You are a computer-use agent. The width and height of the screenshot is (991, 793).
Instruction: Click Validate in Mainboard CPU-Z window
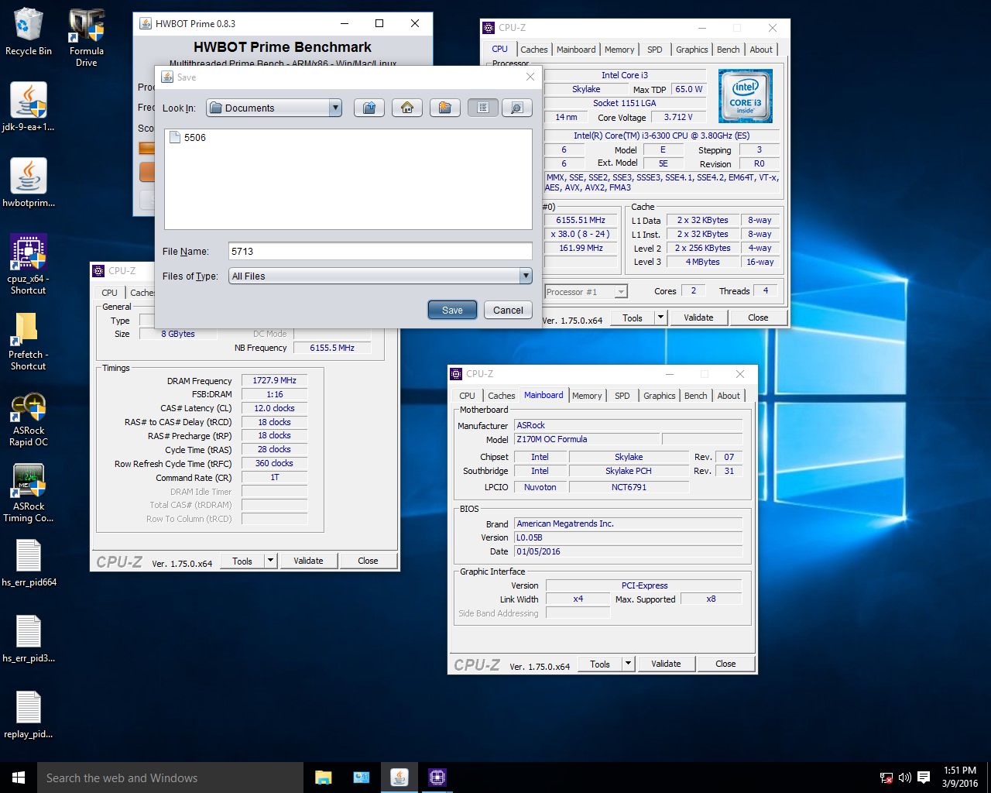tap(666, 664)
